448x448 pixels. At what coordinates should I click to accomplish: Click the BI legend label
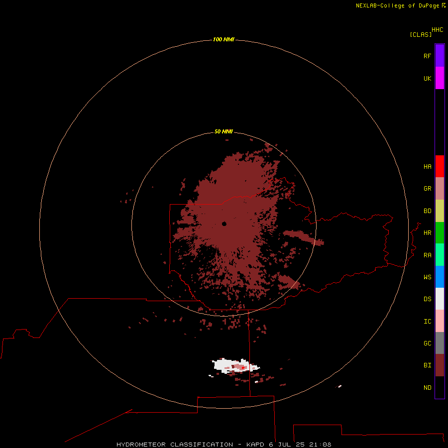427,365
